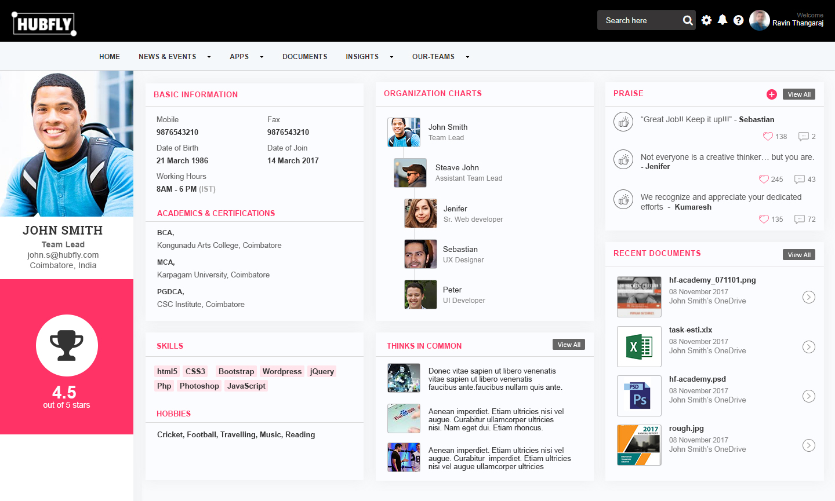Click the Photoshop skill tag
The height and width of the screenshot is (501, 835).
199,386
